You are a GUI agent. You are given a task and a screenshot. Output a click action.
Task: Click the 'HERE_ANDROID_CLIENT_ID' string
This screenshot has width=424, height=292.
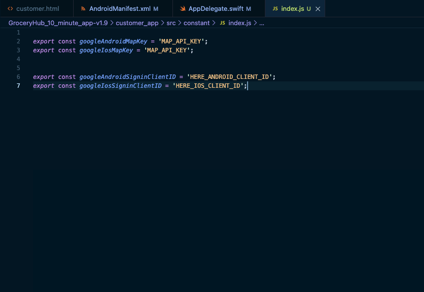coord(229,77)
